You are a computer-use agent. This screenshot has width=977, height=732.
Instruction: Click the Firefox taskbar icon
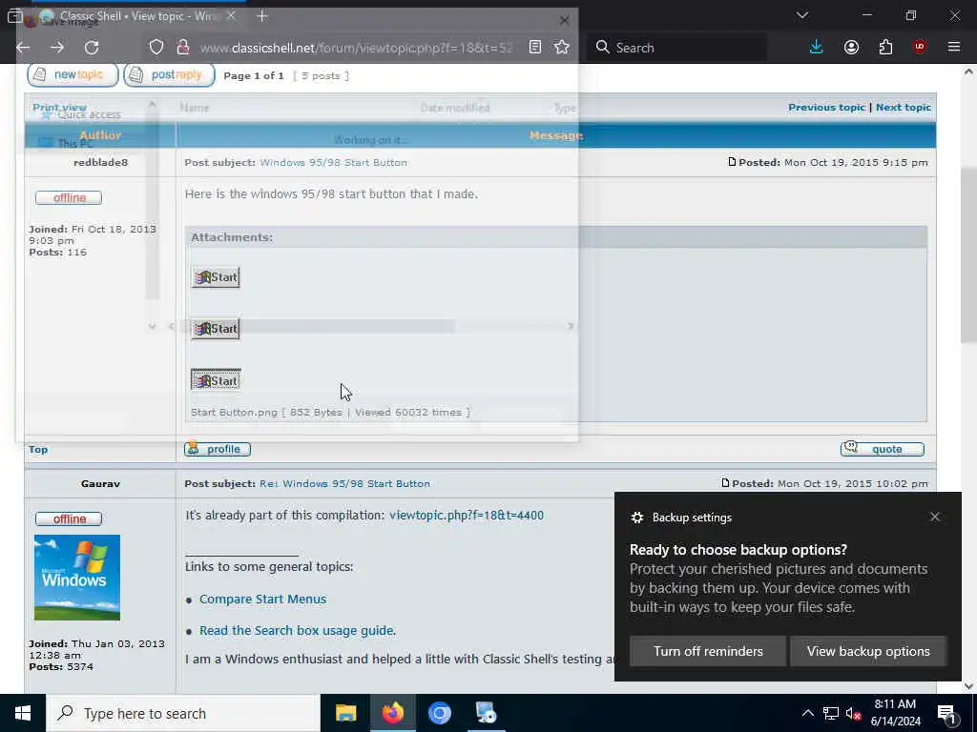(392, 713)
